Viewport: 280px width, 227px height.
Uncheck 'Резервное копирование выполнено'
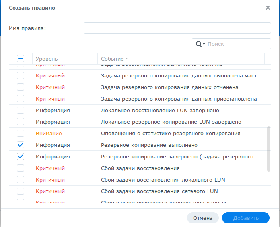click(21, 145)
